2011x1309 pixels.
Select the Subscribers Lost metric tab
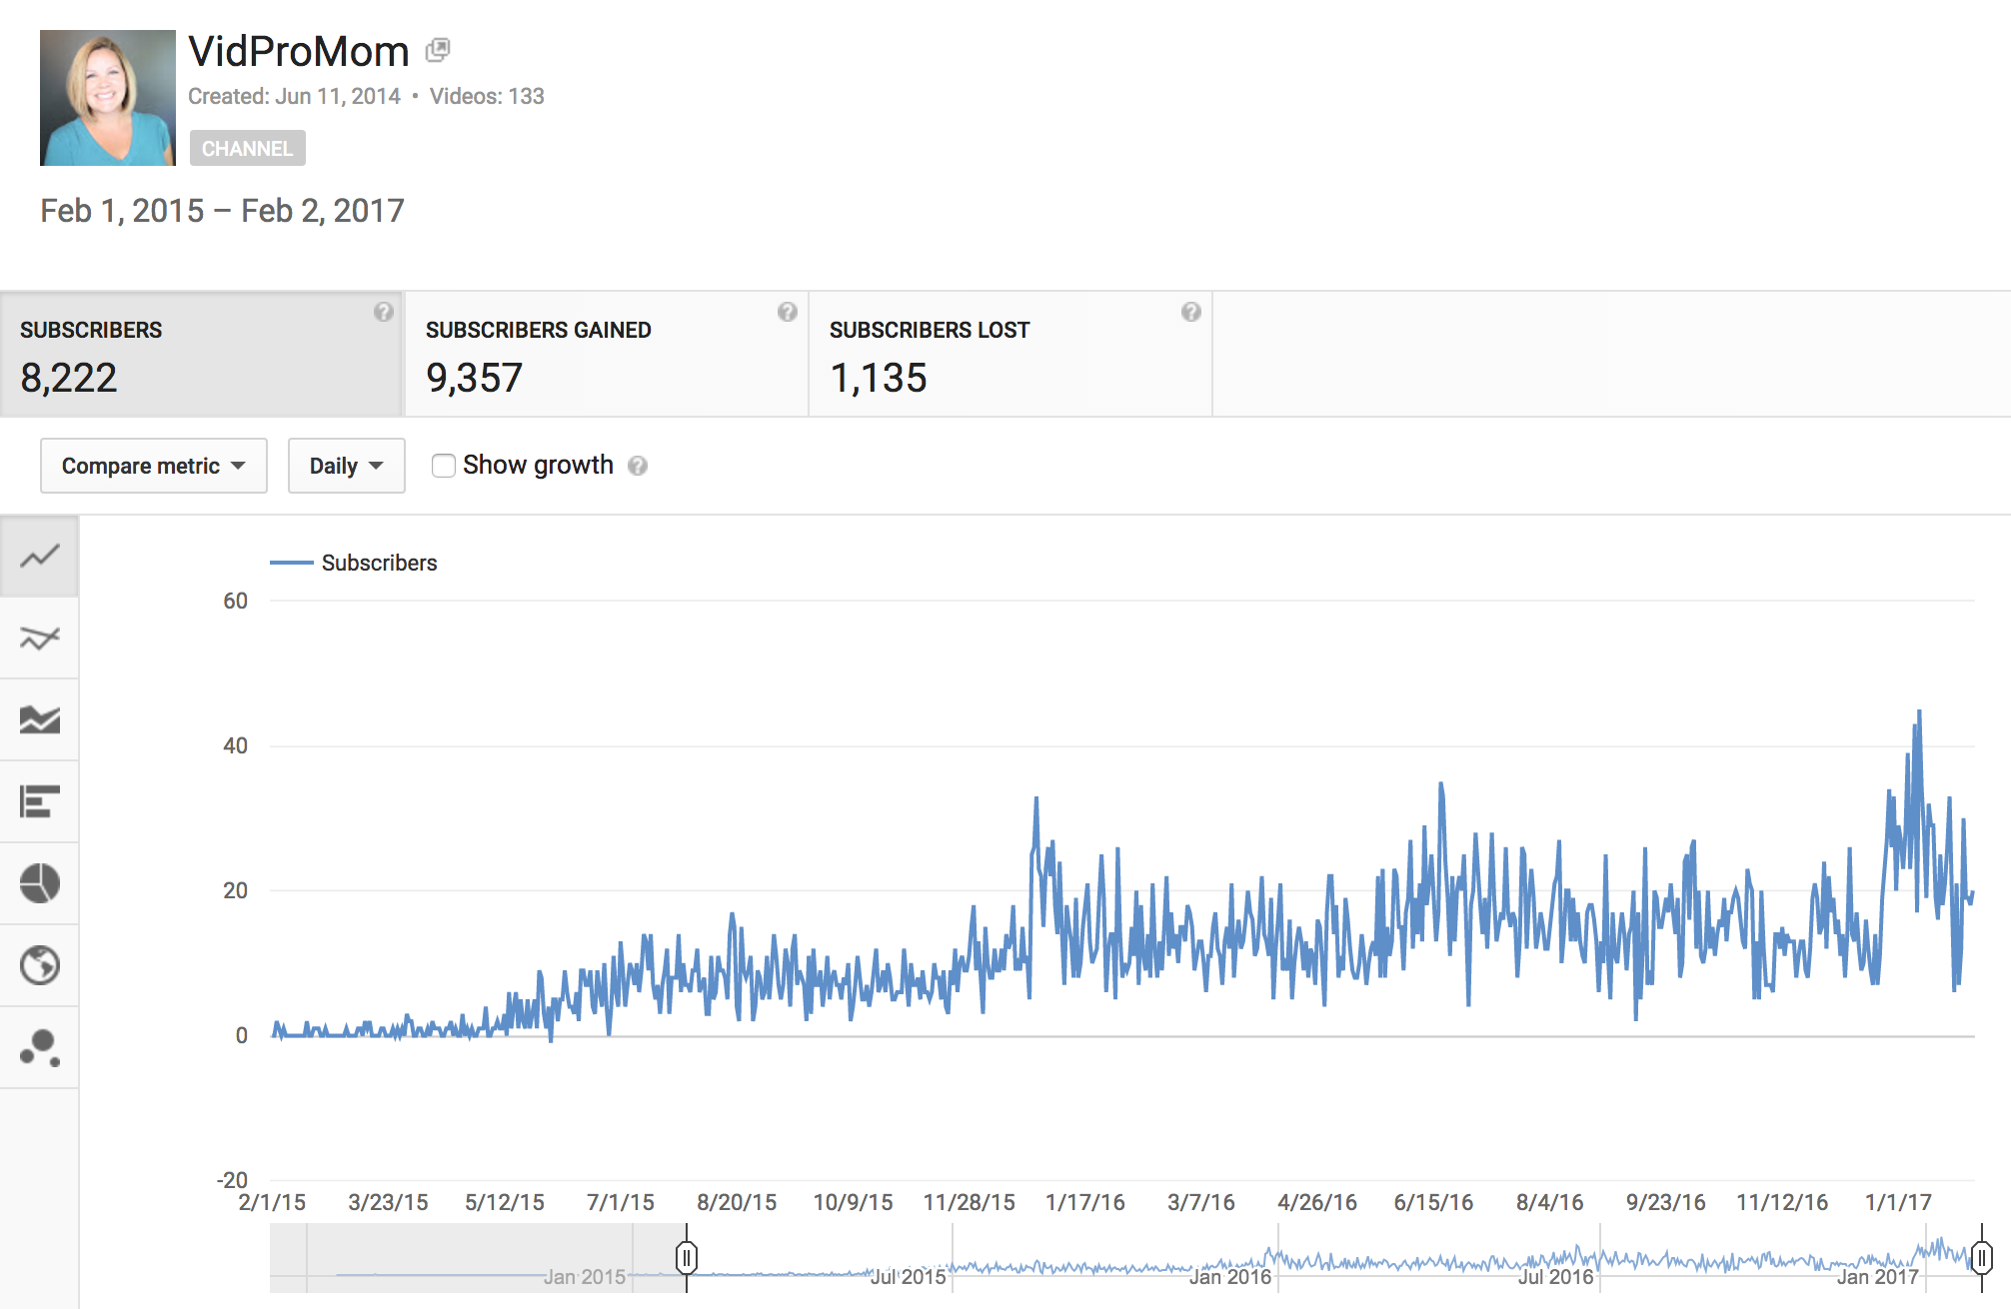coord(1010,354)
